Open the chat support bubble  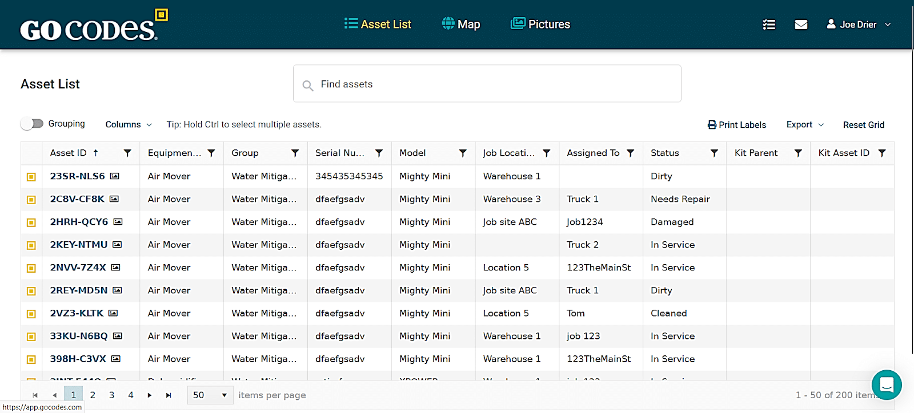(x=886, y=384)
